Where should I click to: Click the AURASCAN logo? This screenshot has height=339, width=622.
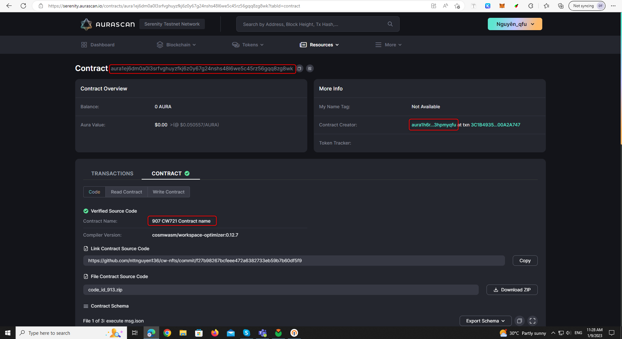(x=107, y=24)
